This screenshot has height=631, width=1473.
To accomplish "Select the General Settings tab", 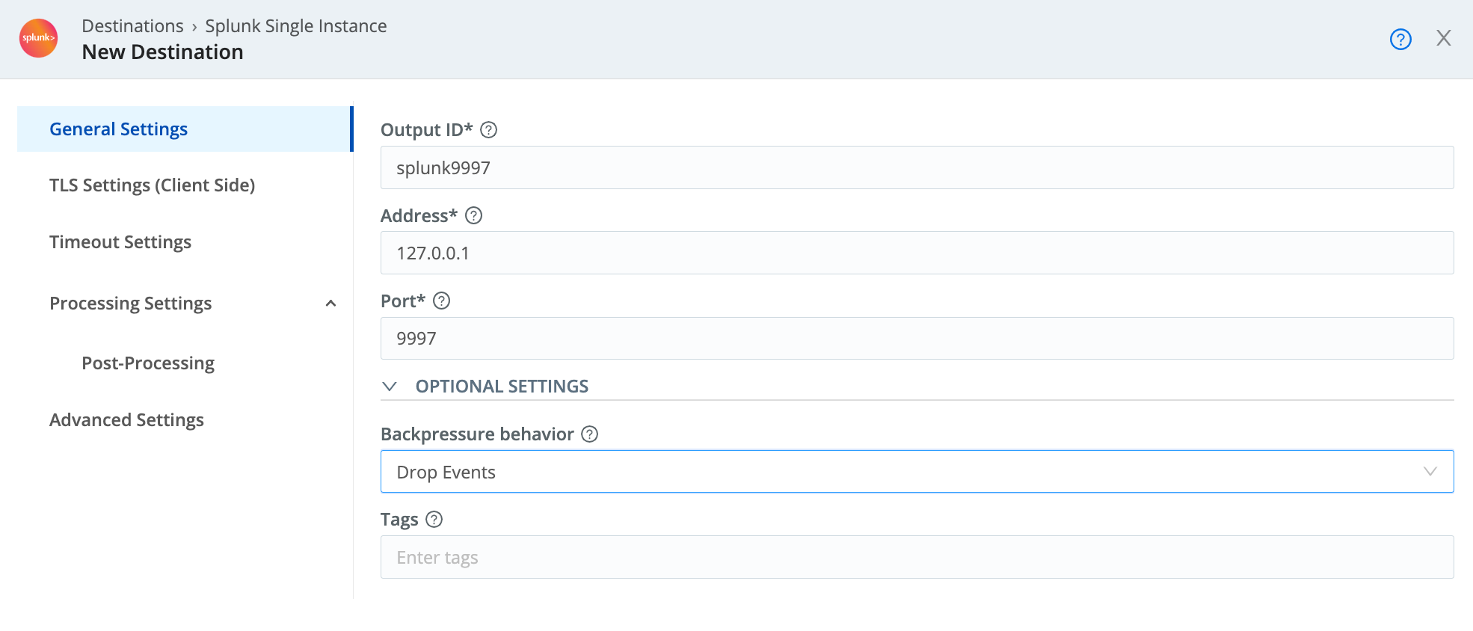I will coord(185,129).
